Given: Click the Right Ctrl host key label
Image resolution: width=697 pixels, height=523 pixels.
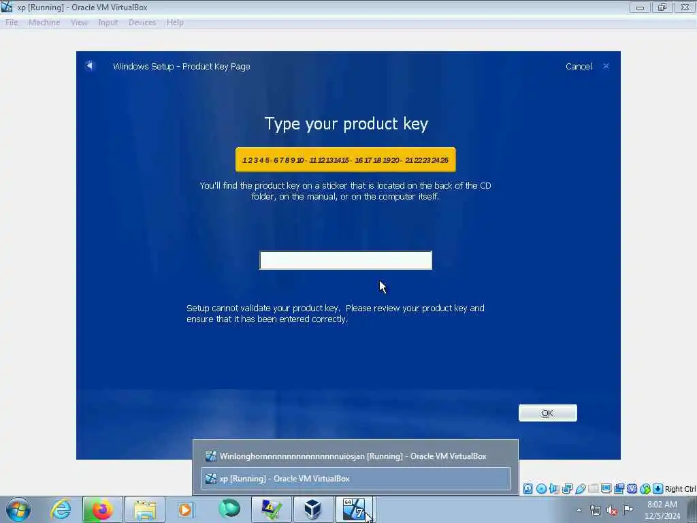Looking at the screenshot, I should (x=680, y=489).
